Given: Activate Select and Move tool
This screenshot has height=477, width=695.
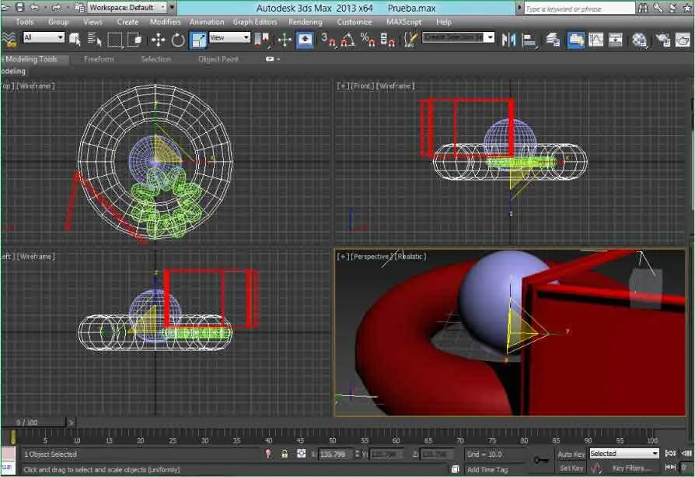Looking at the screenshot, I should 159,40.
